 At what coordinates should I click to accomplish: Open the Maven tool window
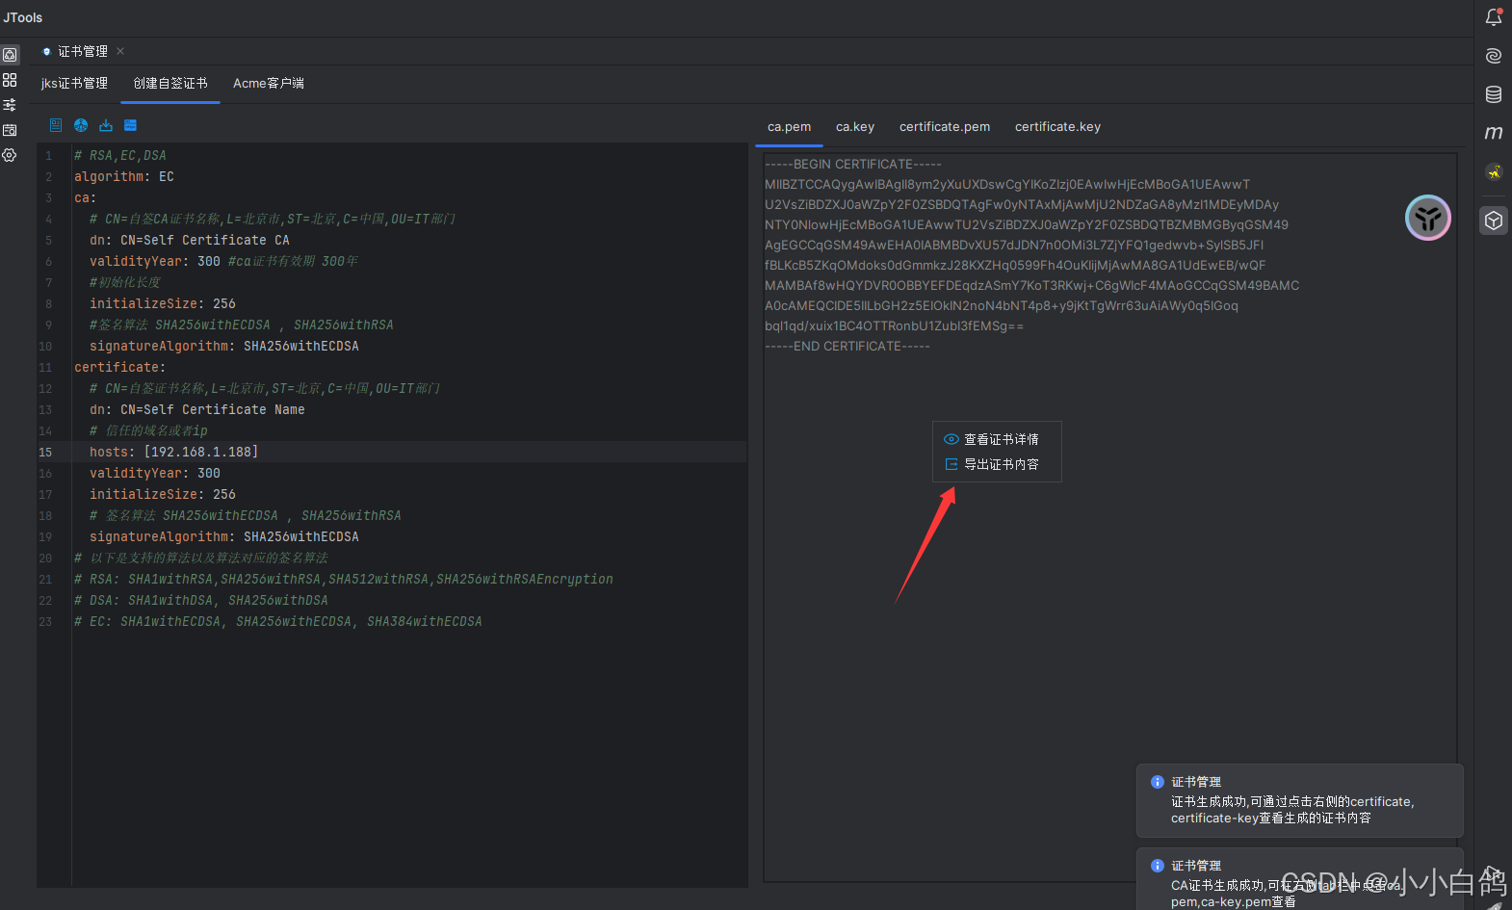pyautogui.click(x=1494, y=133)
